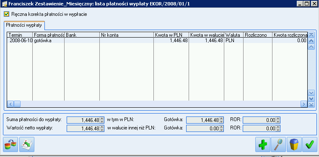Click the Kwota rozliczona column header
This screenshot has width=319, height=157.
coord(290,35)
